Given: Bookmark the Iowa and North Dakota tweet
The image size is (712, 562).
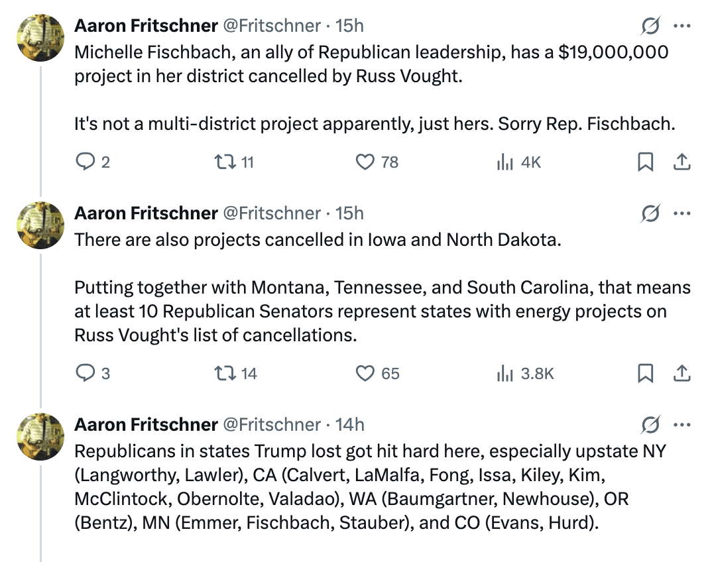Looking at the screenshot, I should (645, 374).
